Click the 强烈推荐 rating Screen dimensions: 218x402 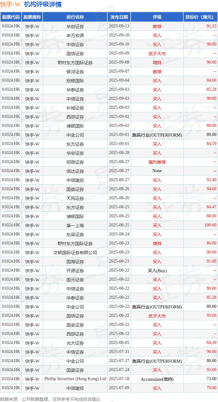coord(157,162)
